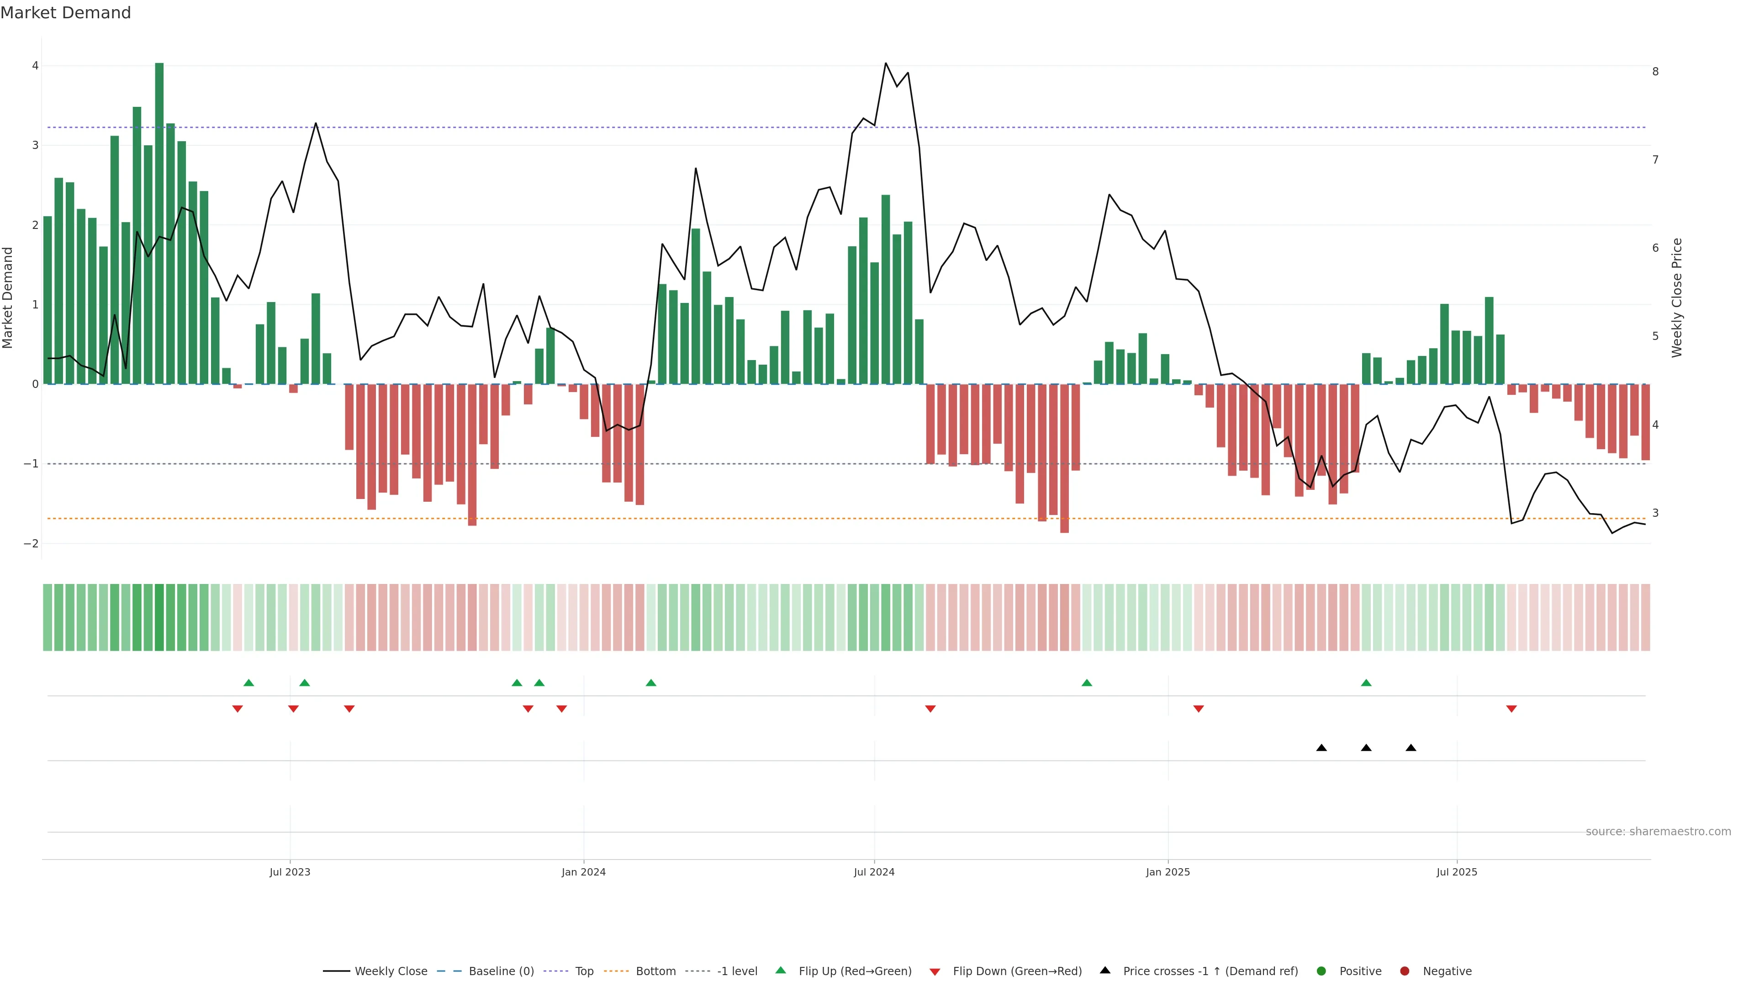Screen dimensions: 1754x987
Task: Click green Flip Up triangle legend icon
Action: 781,971
